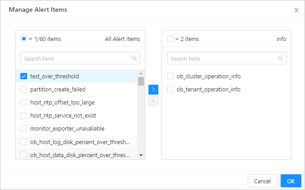Click search magnifier in All Alert Items
The height and width of the screenshot is (190, 305).
[134, 59]
